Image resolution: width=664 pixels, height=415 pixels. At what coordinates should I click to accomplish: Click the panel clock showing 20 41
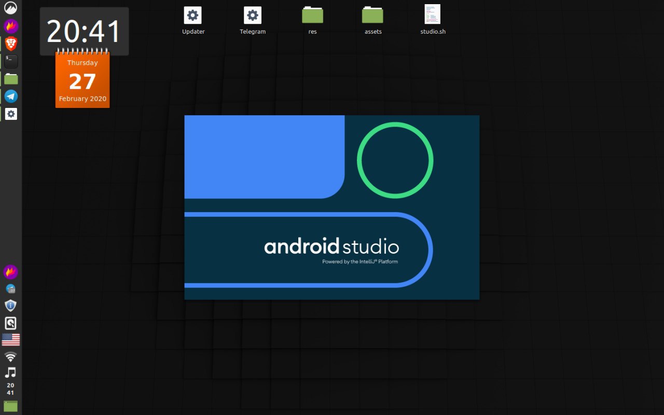click(x=11, y=389)
